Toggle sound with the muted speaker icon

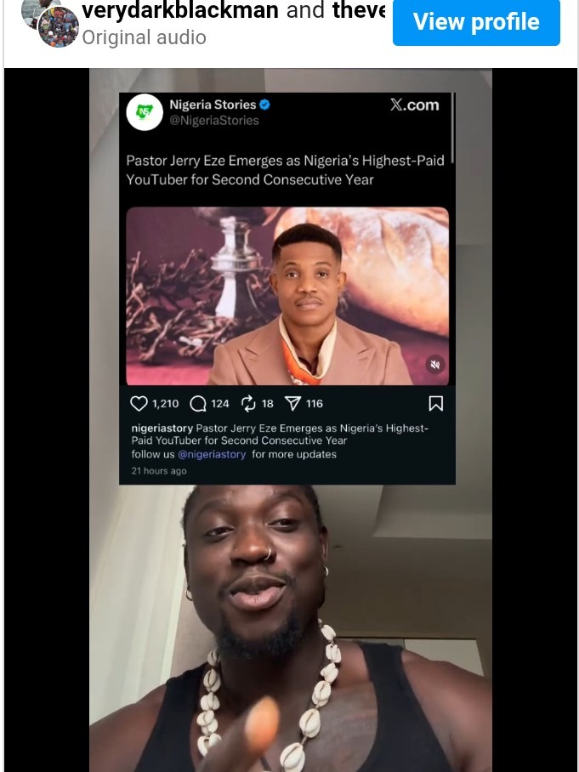click(x=434, y=365)
